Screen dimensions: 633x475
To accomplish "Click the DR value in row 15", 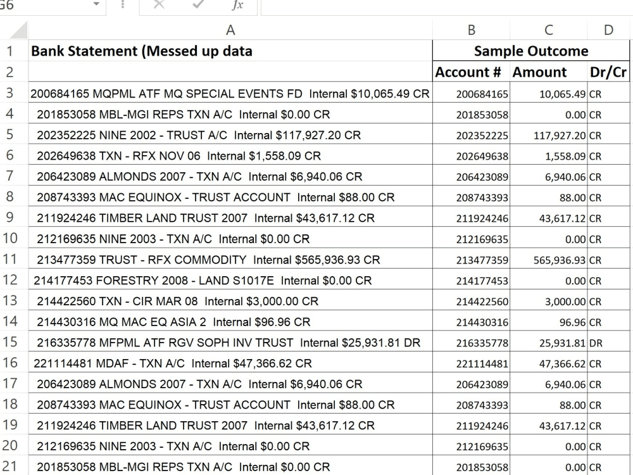I will tap(608, 342).
